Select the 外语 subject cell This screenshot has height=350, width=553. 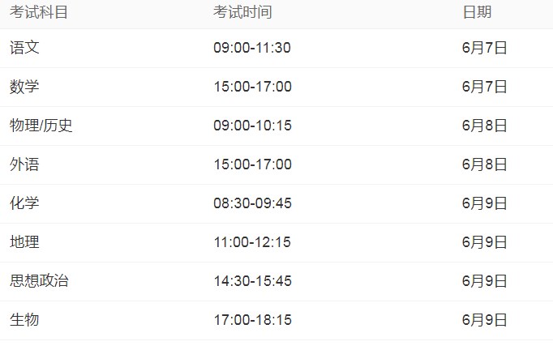tap(24, 164)
